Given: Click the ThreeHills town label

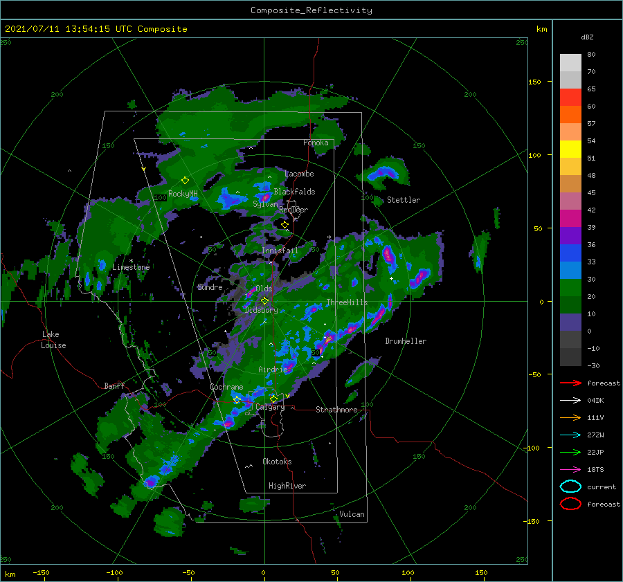Looking at the screenshot, I should [347, 302].
